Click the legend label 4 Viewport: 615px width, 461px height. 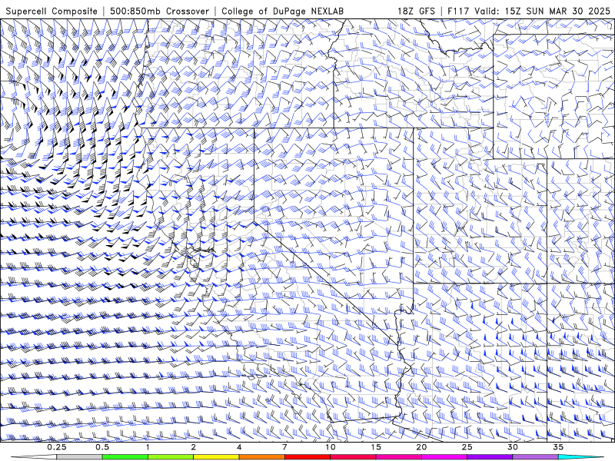point(239,447)
